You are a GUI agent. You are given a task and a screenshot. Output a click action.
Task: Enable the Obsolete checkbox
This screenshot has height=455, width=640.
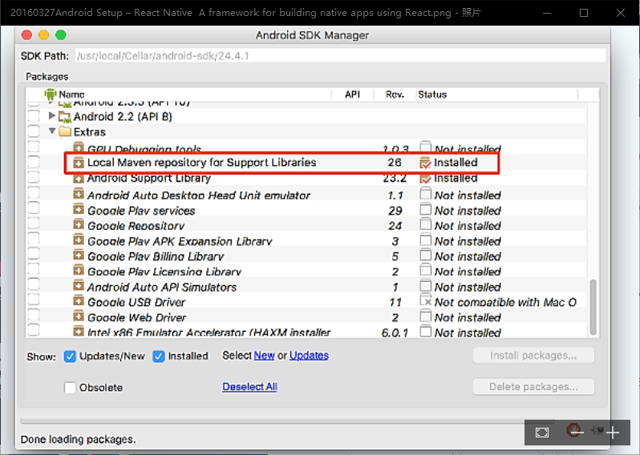[70, 388]
